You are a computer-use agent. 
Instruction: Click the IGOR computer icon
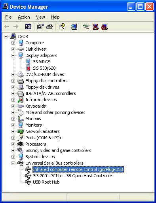coord(13,36)
